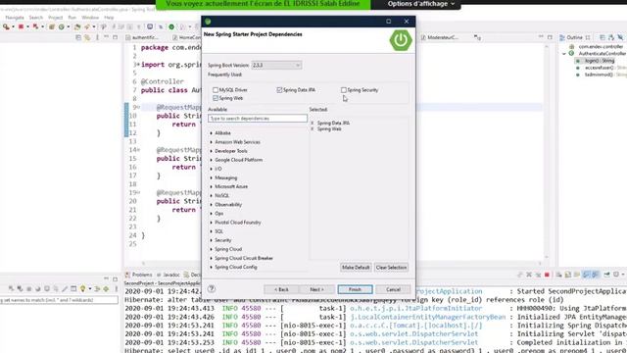Viewport: 627px width, 353px height.
Task: Expand Pivotal Cloud Foundry group
Action: pos(212,223)
